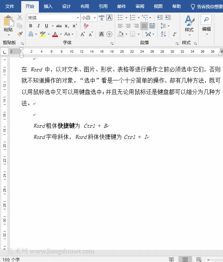Image resolution: width=223 pixels, height=262 pixels.
Task: Click the Bullets list icon
Action: click(x=120, y=17)
